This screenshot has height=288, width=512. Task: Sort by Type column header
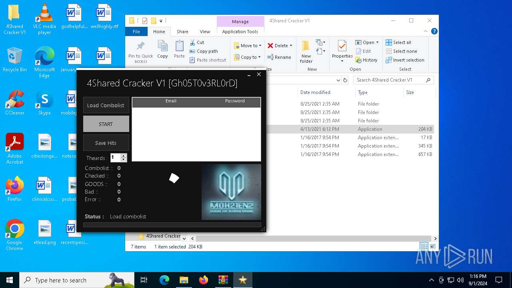click(x=363, y=92)
